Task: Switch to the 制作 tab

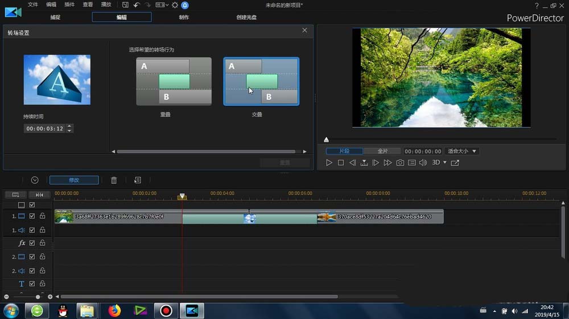Action: 184,17
